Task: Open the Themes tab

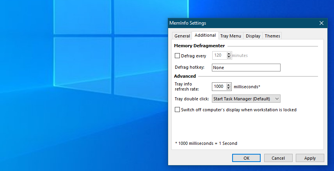Action: (272, 36)
